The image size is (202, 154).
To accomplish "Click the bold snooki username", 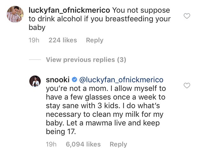I will pyautogui.click(x=58, y=80).
